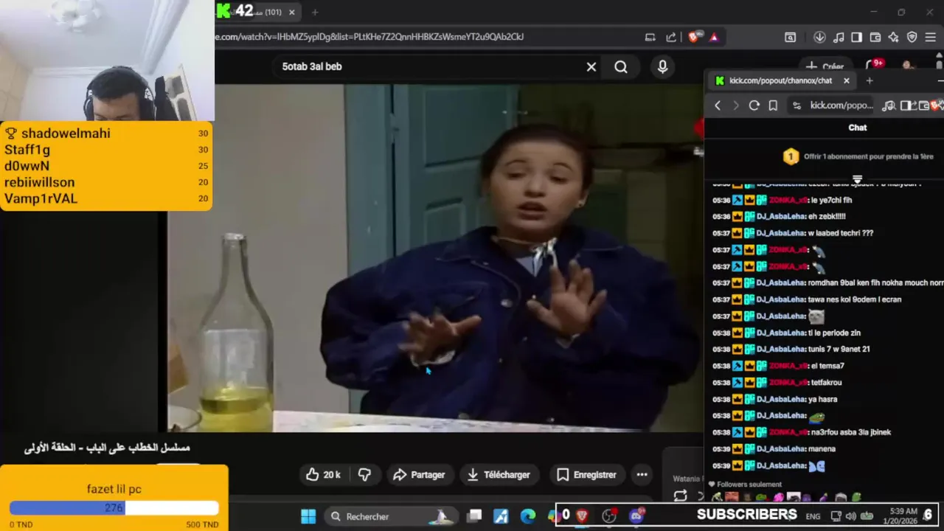Click username in 'le ye7chi fih' message
This screenshot has width=944, height=531.
point(788,200)
